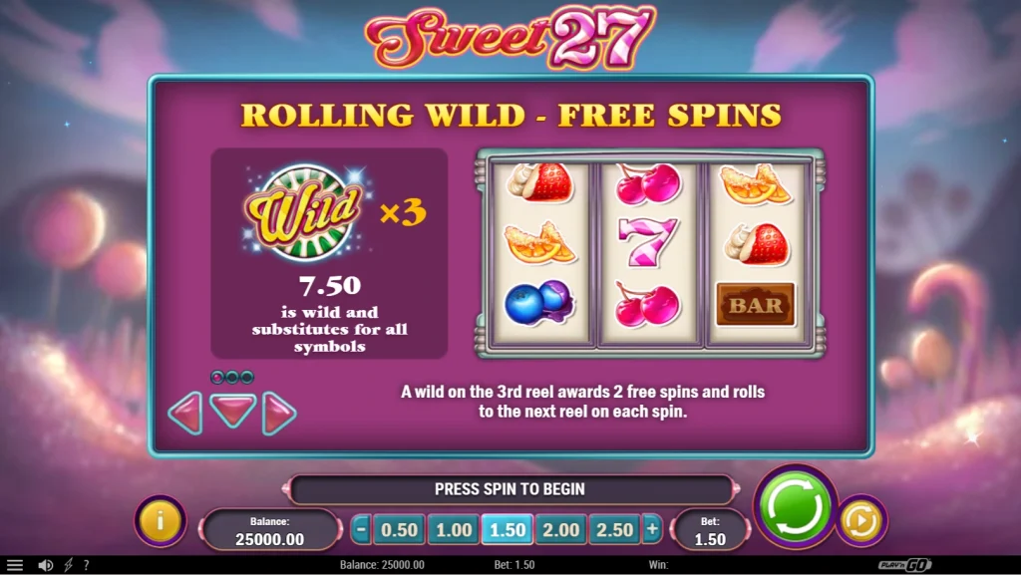1021x575 pixels.
Task: Open the yellow info paytable button
Action: pos(161,520)
